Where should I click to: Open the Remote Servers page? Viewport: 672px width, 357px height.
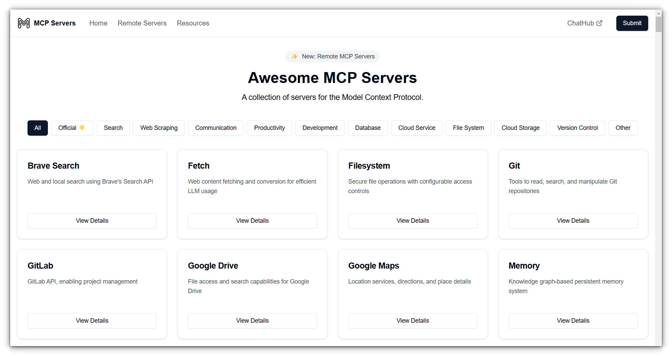142,23
